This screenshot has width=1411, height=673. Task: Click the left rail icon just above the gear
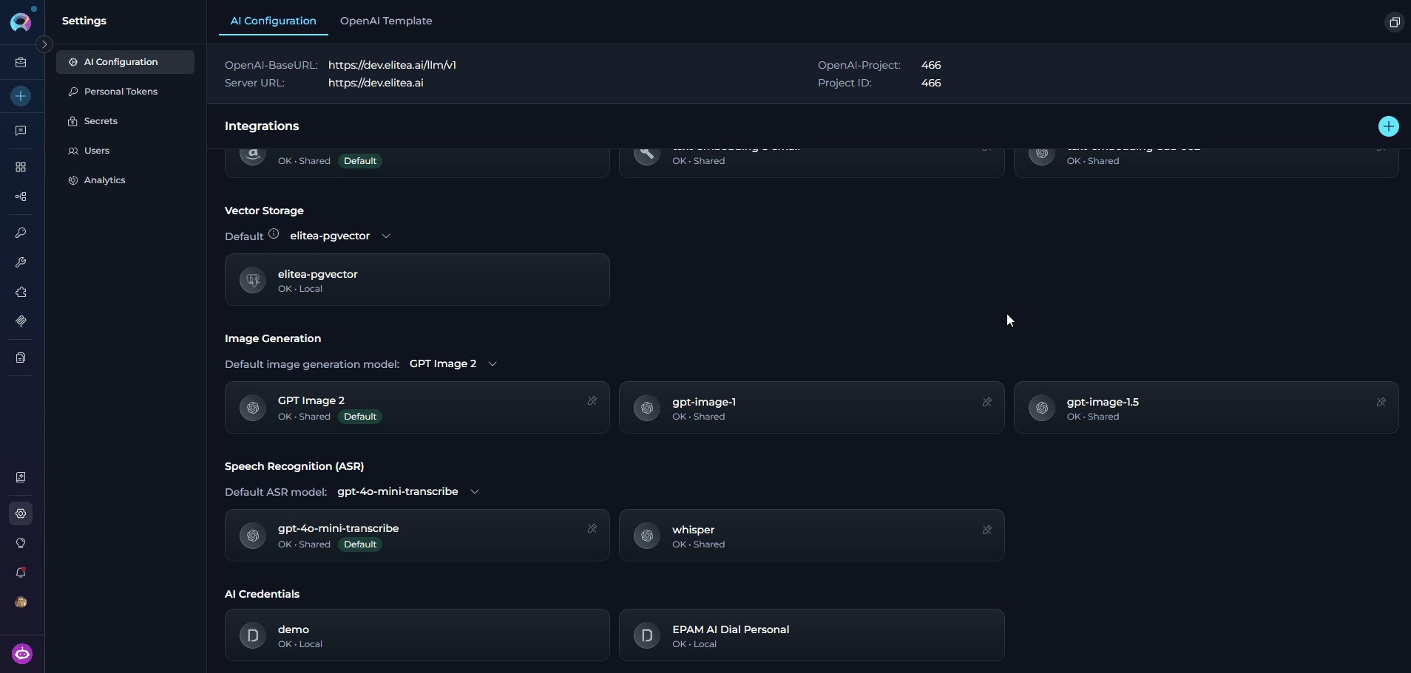21,477
